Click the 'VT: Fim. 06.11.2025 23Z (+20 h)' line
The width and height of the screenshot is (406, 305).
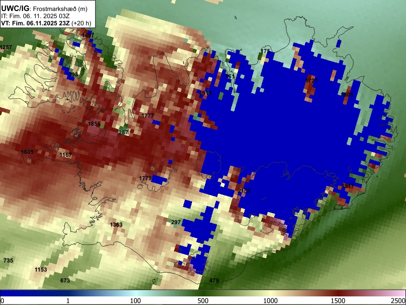tap(46, 23)
